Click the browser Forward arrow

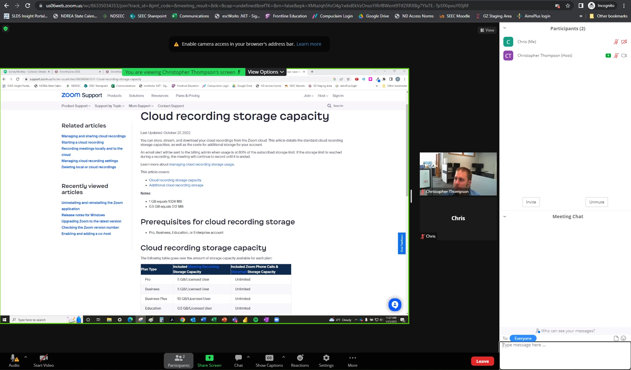click(x=17, y=6)
